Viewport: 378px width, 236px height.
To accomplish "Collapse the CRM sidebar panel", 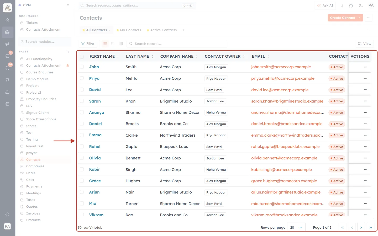I will pyautogui.click(x=68, y=5).
